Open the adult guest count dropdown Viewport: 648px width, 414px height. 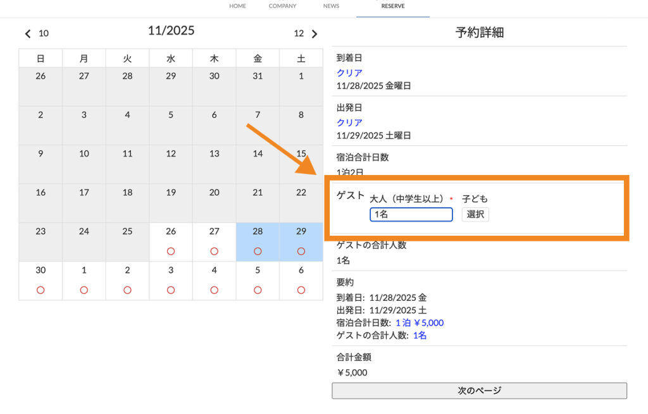click(411, 215)
